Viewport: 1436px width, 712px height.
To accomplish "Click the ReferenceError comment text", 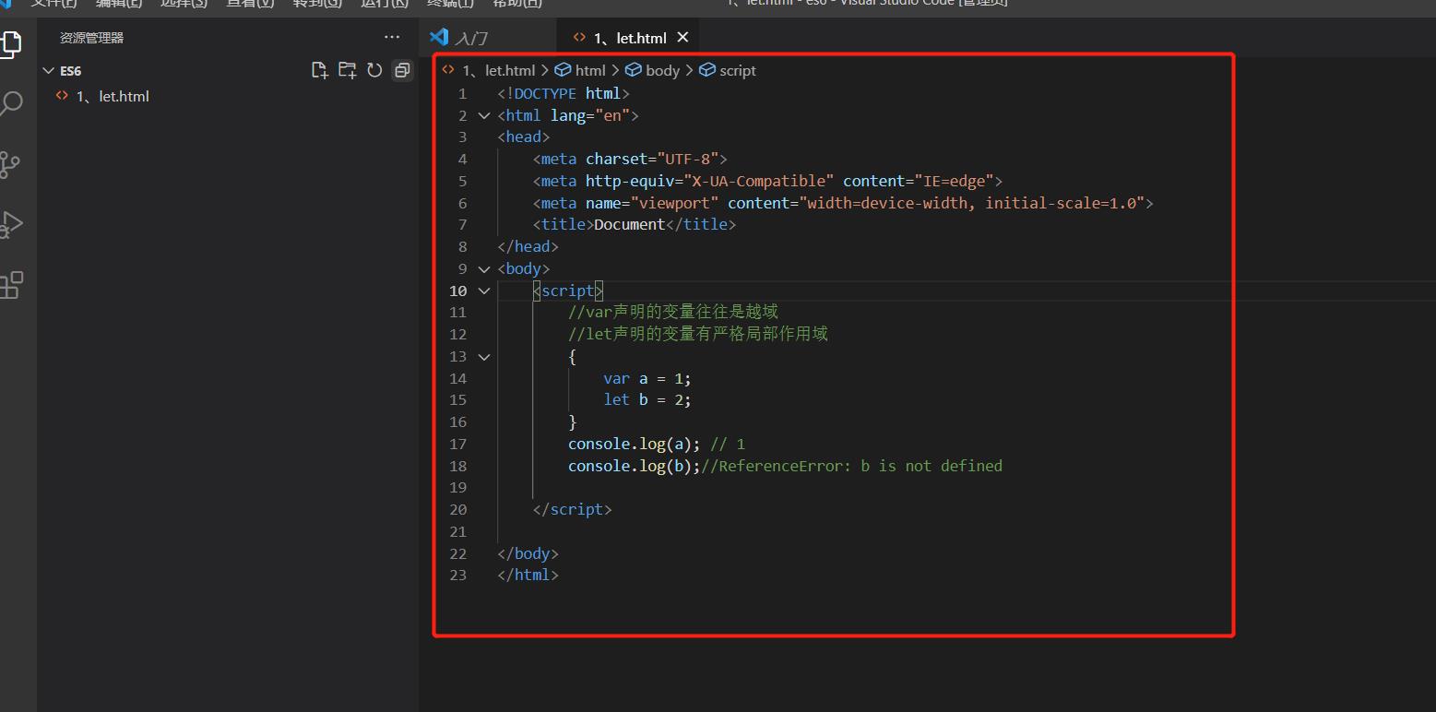I will coord(852,466).
